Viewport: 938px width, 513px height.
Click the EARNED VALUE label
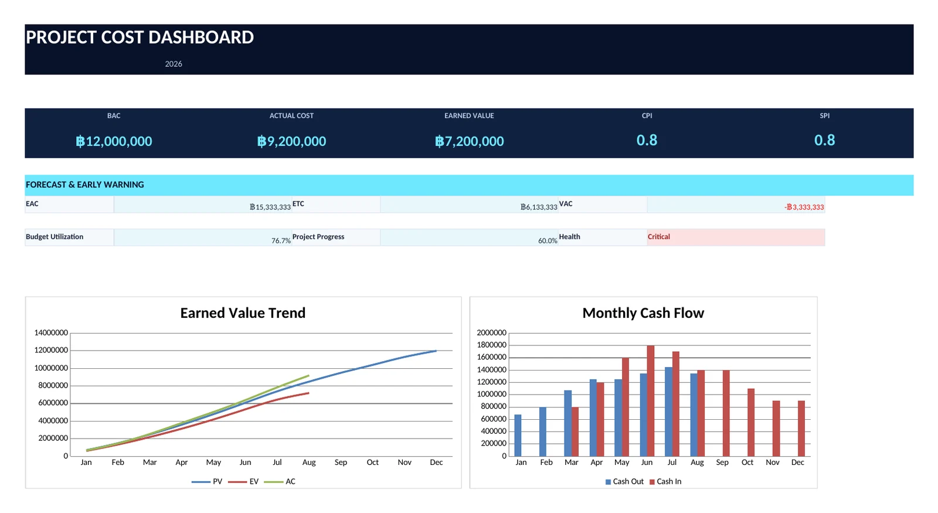pyautogui.click(x=469, y=116)
